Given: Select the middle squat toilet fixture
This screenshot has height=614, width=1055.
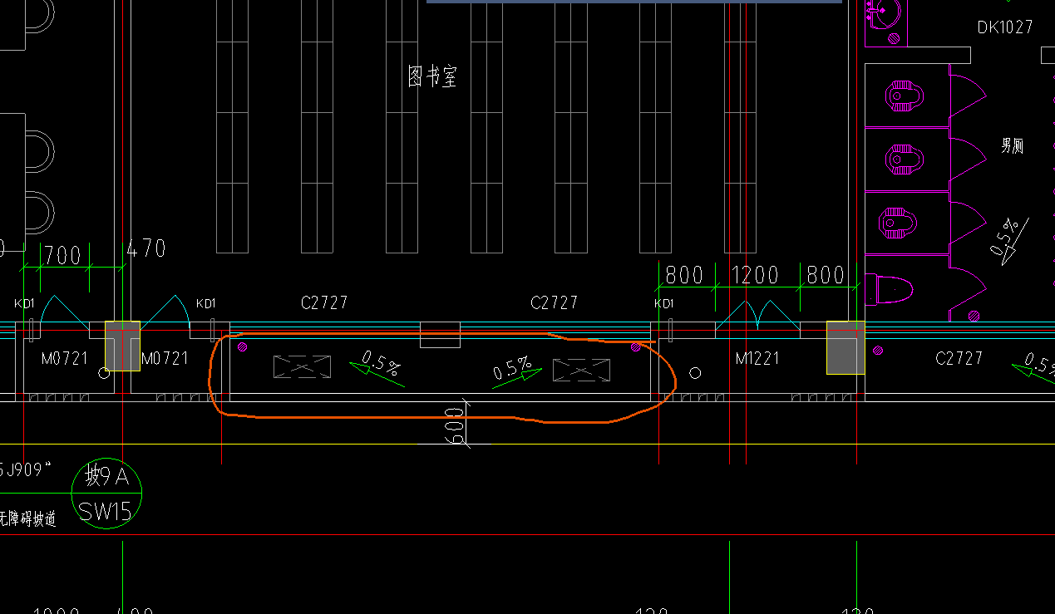Looking at the screenshot, I should [x=905, y=160].
